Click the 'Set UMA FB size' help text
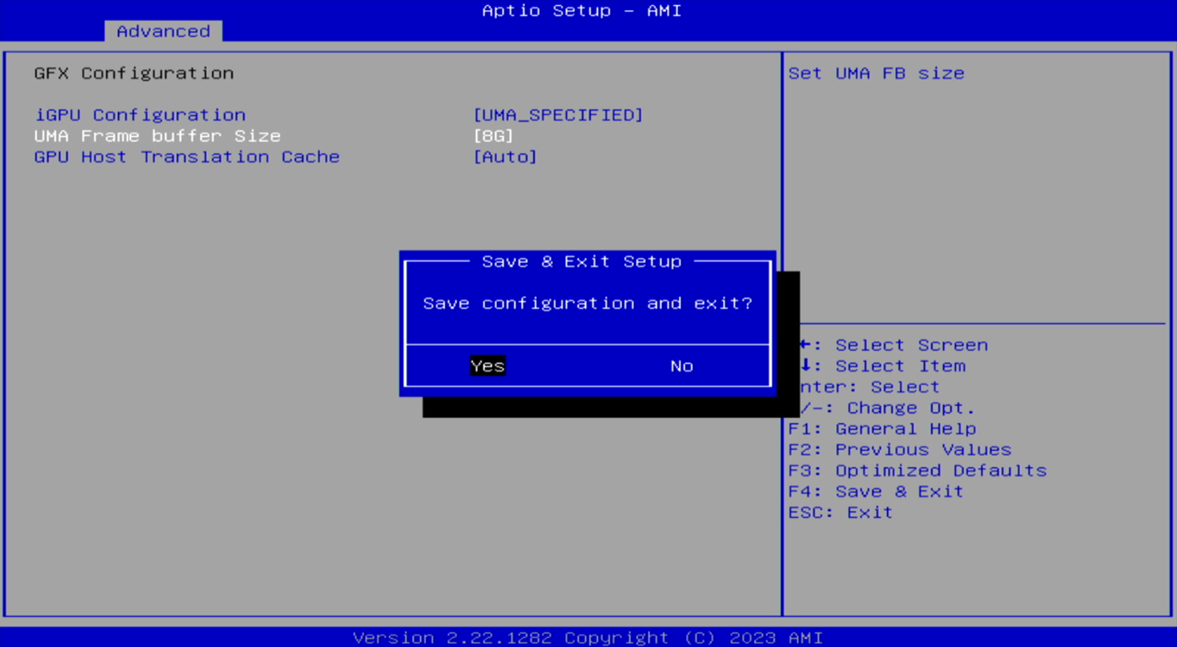 [876, 73]
